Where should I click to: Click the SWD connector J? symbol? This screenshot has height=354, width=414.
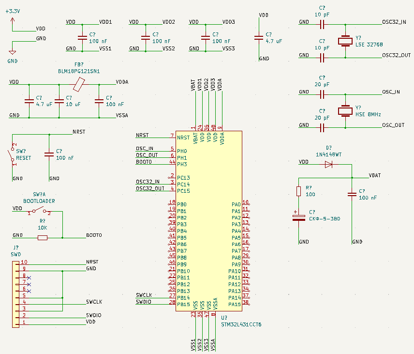tap(16, 293)
